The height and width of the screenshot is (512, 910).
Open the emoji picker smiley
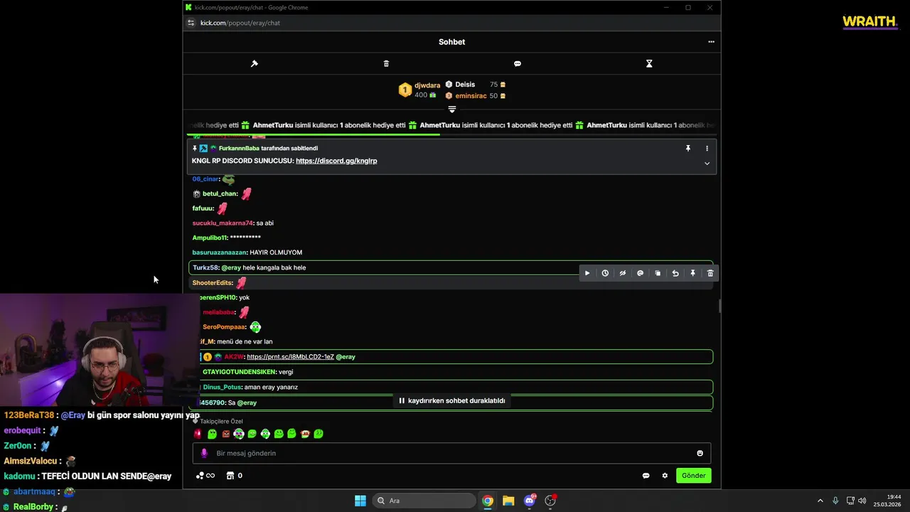tap(700, 453)
